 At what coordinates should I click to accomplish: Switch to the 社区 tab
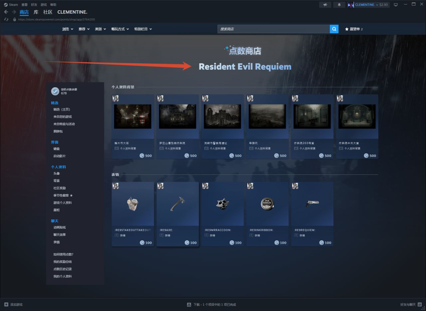(x=48, y=12)
